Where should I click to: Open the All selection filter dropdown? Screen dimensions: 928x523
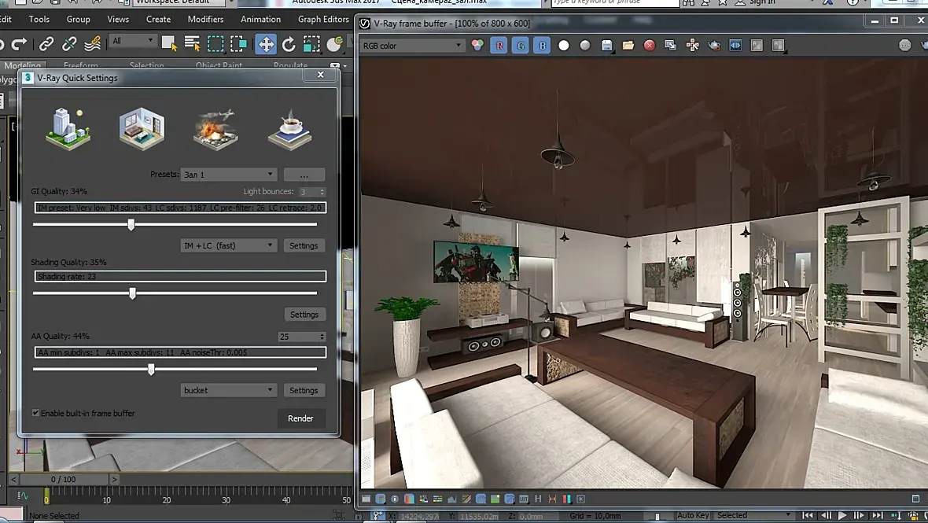pos(132,41)
